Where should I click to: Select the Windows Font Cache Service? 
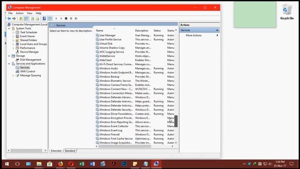[x=116, y=138]
